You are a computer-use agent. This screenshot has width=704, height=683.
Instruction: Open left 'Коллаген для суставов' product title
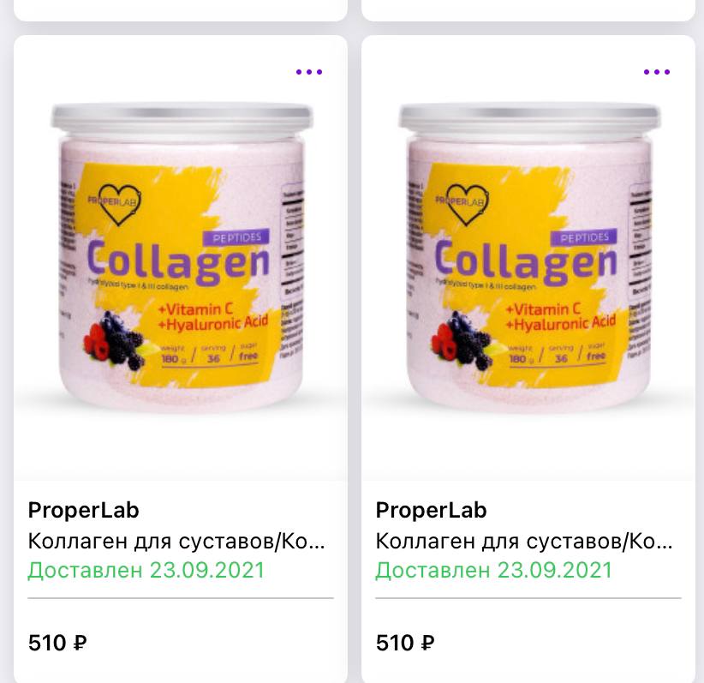pyautogui.click(x=176, y=541)
